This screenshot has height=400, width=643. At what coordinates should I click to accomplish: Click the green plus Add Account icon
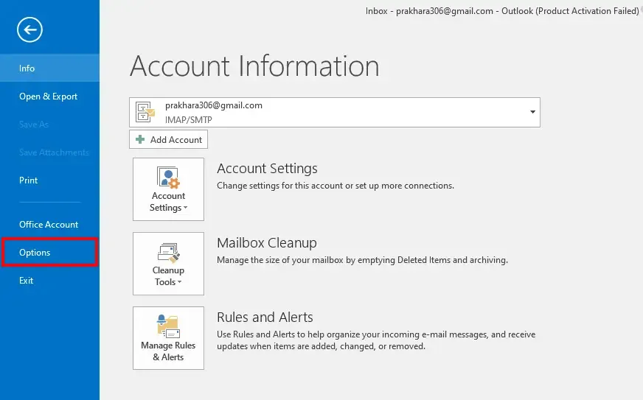tap(140, 139)
